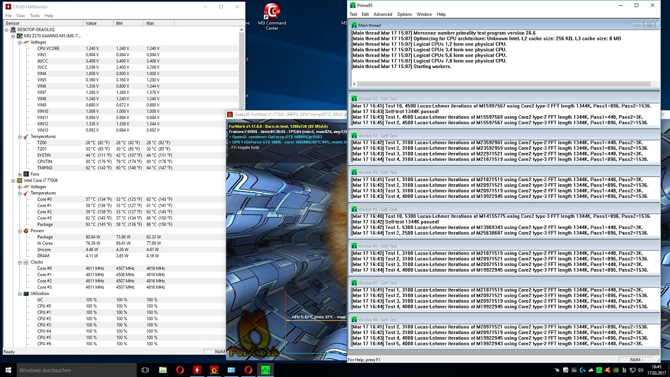This screenshot has width=670, height=377.
Task: Click the Windows durchsuchen search box
Action: (76, 370)
